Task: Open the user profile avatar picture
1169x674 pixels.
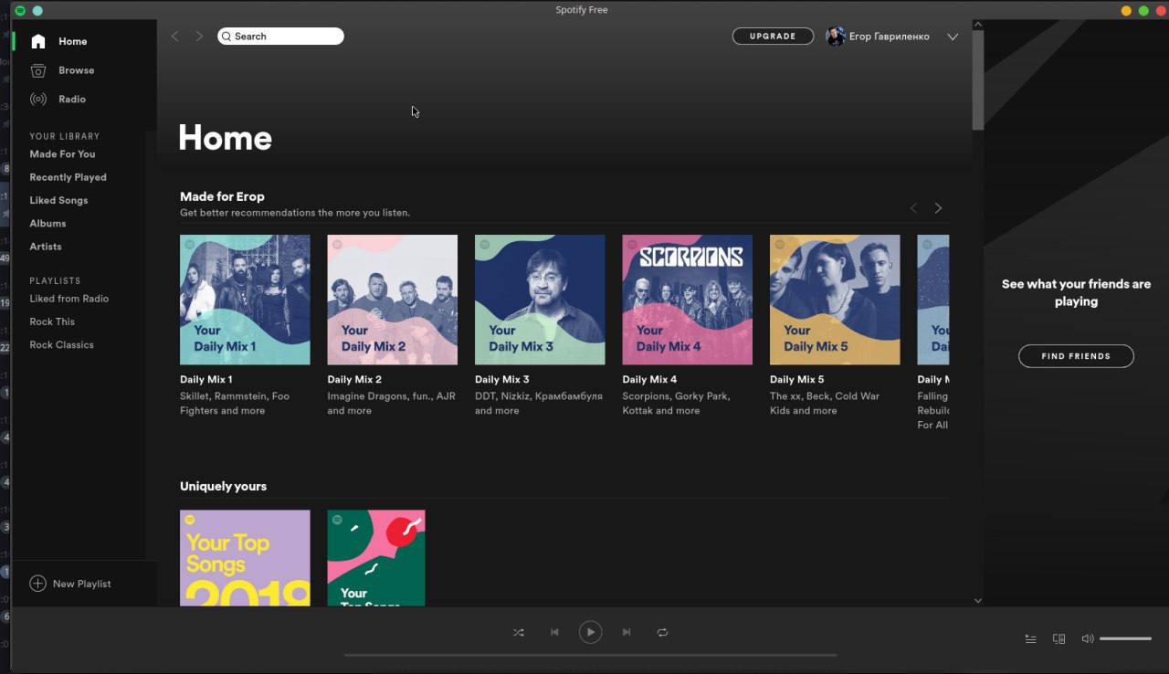Action: click(835, 37)
